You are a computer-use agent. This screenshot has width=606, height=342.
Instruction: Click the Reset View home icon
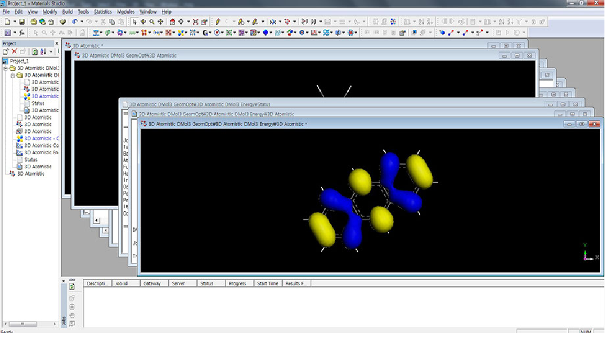pos(172,22)
